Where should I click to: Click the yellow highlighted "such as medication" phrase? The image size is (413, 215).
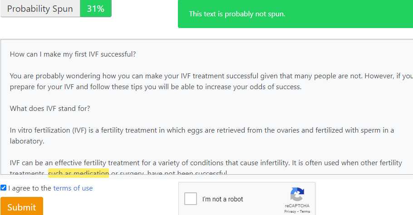[79, 173]
